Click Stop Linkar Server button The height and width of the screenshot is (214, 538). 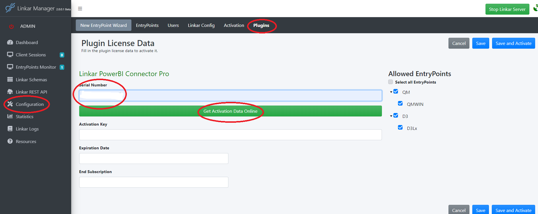pos(507,9)
